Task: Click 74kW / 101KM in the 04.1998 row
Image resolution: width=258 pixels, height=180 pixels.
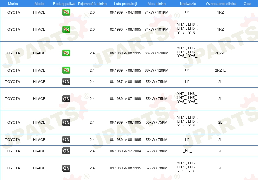Action: 156,12
